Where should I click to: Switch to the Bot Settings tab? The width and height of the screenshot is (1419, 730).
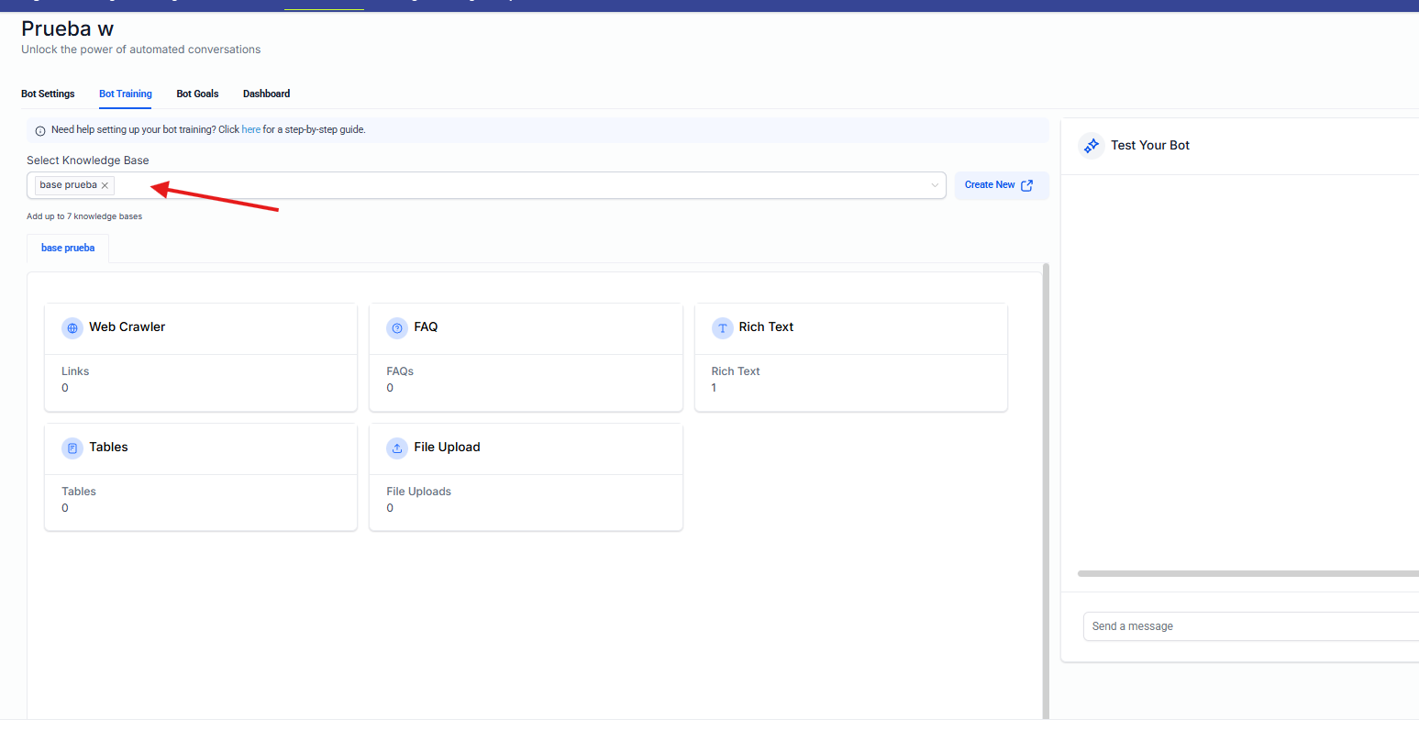[48, 94]
